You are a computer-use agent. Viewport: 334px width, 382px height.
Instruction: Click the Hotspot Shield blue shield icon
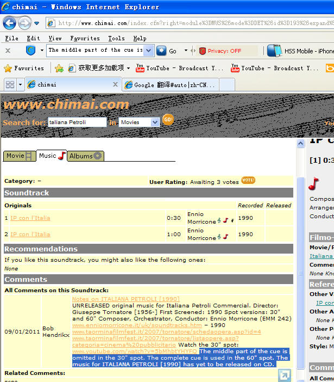tap(30, 51)
